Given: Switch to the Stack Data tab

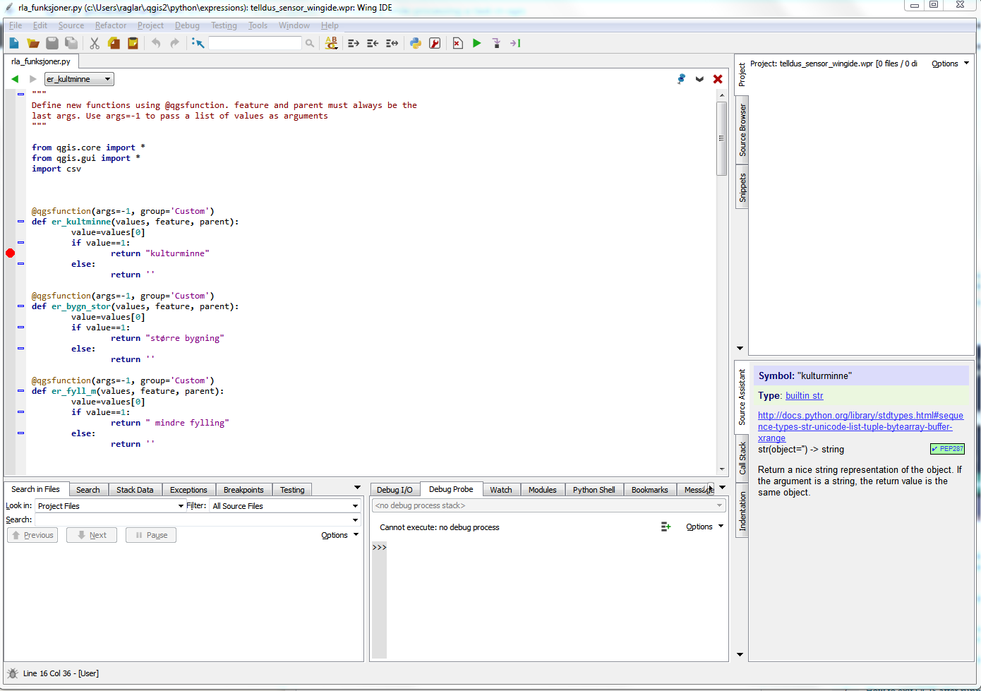Looking at the screenshot, I should (135, 490).
